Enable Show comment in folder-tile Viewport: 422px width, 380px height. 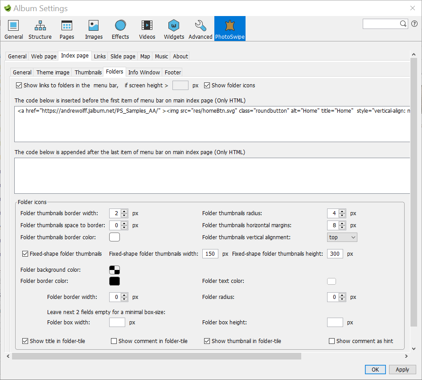pos(114,341)
